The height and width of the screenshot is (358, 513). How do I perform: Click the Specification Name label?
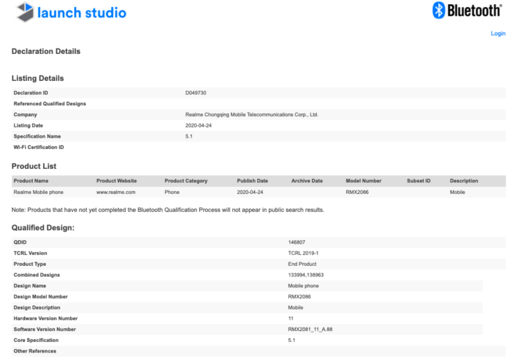[x=37, y=136]
